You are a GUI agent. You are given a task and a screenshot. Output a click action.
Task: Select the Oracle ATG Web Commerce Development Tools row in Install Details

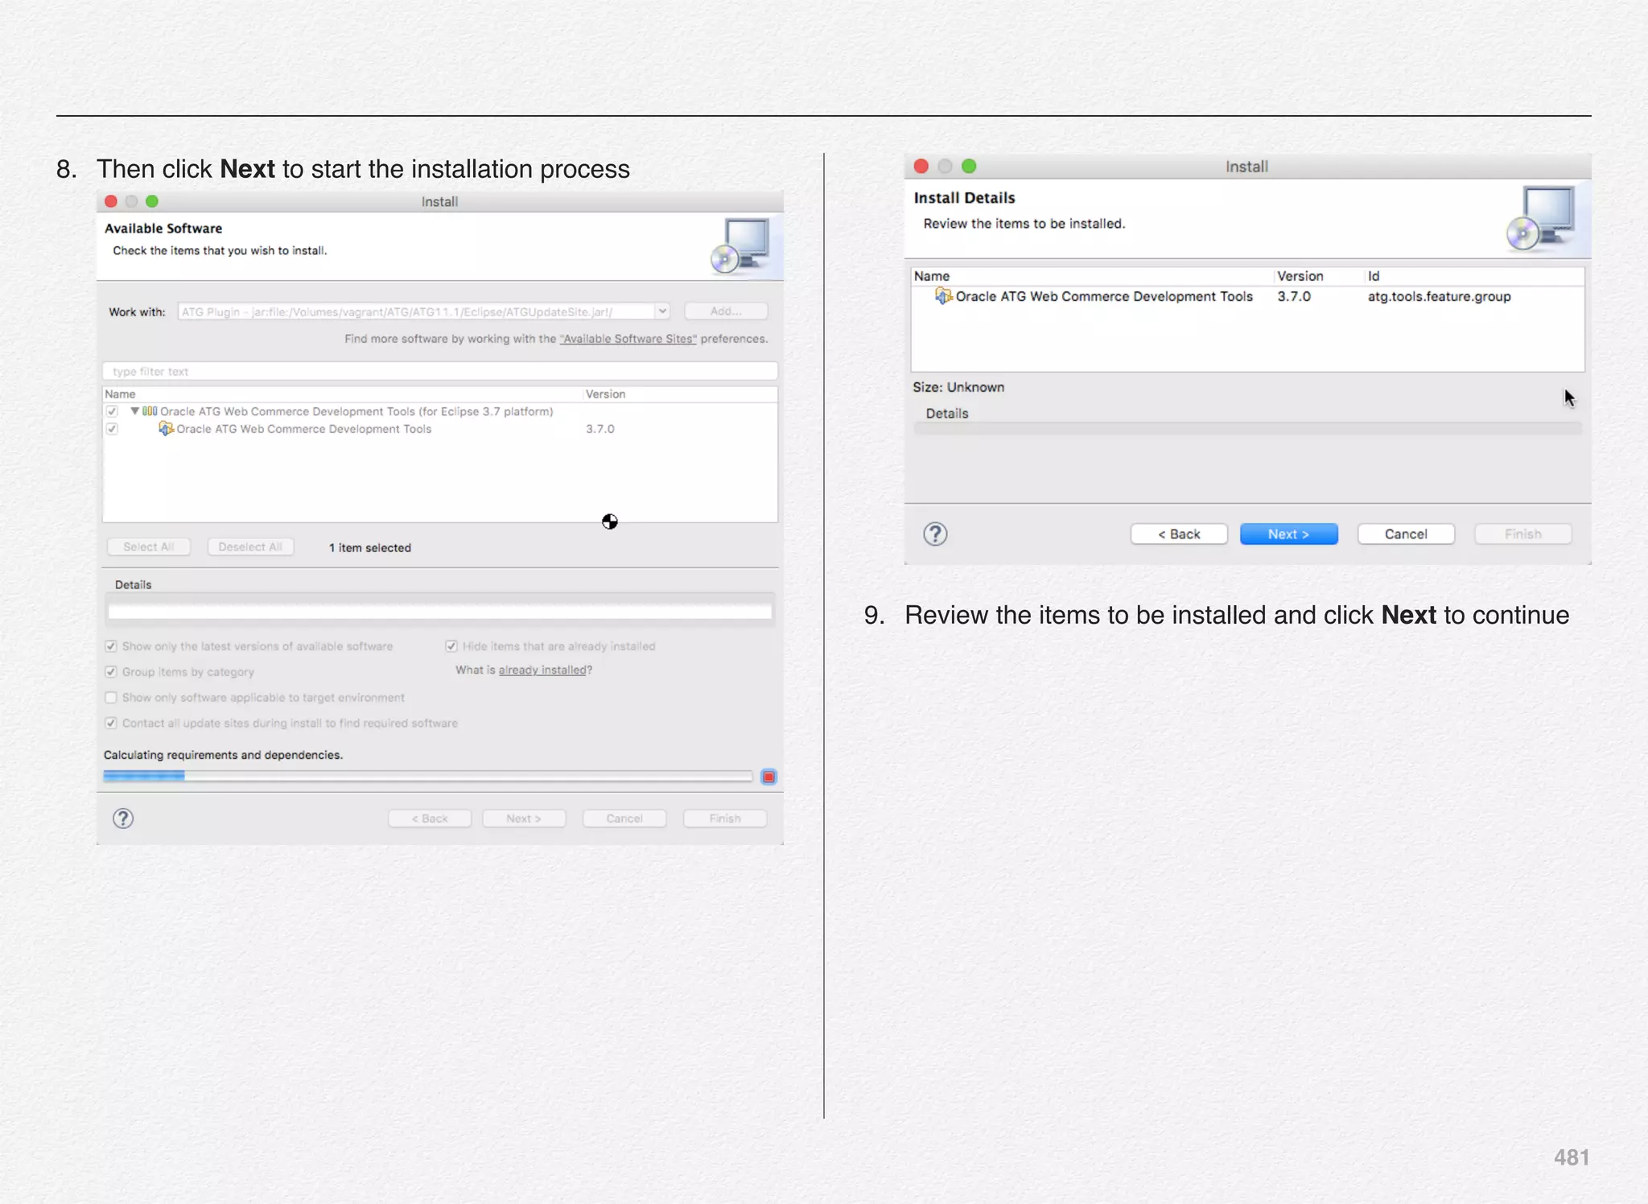[1247, 296]
